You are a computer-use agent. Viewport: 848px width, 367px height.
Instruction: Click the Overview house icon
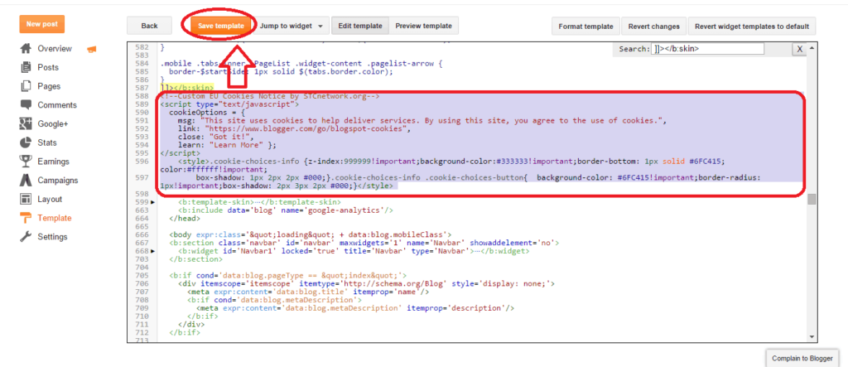point(26,49)
